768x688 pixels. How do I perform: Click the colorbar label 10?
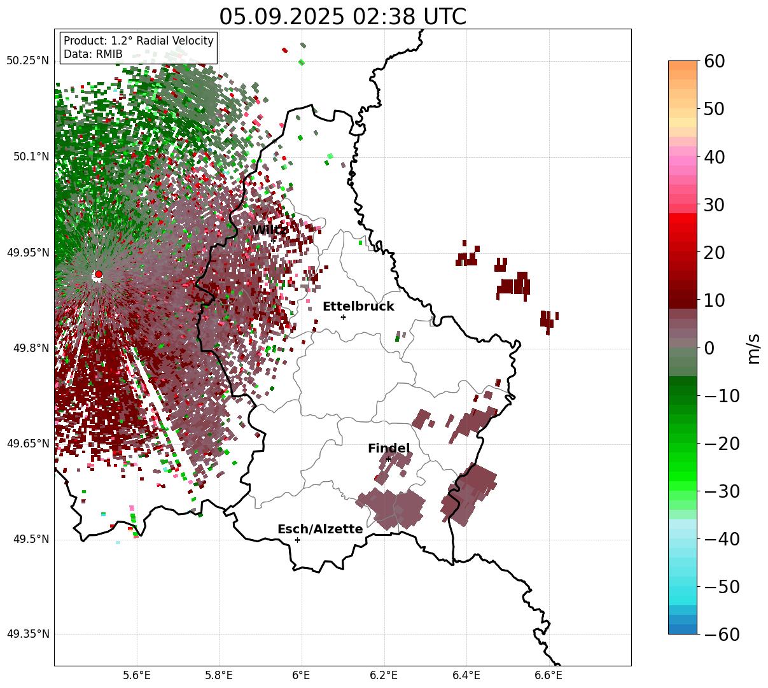pos(714,300)
